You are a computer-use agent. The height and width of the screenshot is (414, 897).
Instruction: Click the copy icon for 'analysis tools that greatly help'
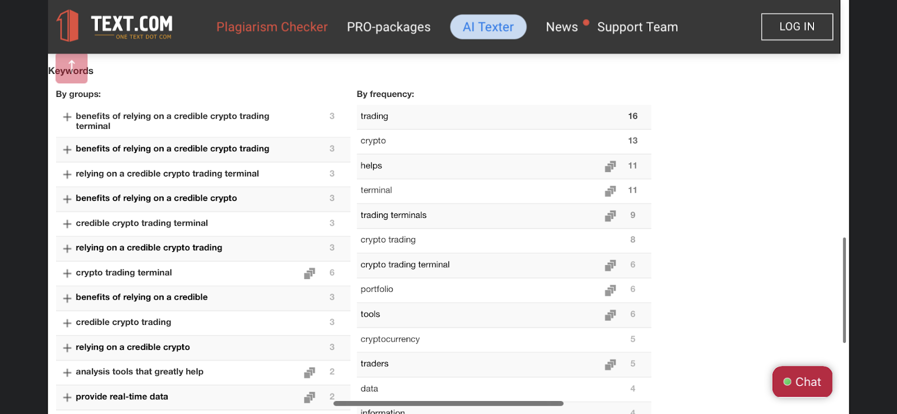coord(309,373)
